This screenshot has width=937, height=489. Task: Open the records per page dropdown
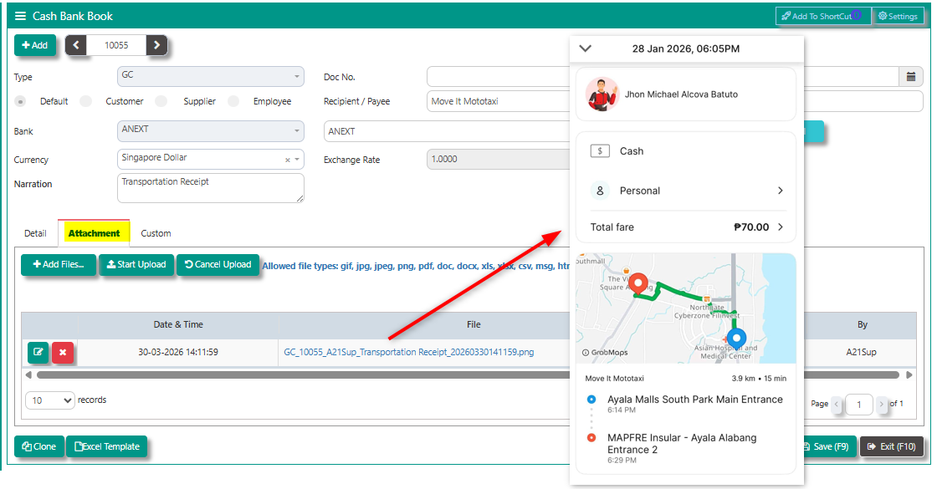click(x=49, y=400)
